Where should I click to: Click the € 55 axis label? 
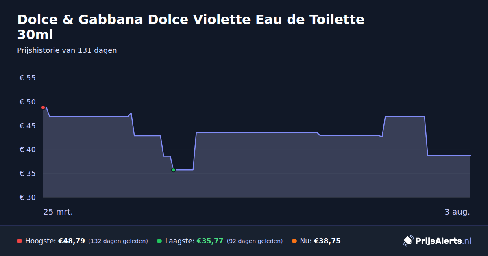pos(28,78)
